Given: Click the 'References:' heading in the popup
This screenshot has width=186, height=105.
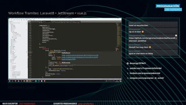Looking at the screenshot, I should coord(66,63).
